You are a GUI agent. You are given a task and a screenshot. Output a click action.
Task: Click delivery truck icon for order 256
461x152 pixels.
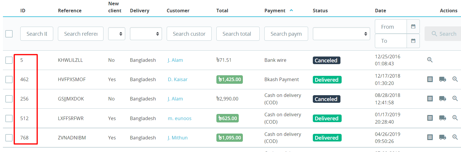[x=442, y=98]
